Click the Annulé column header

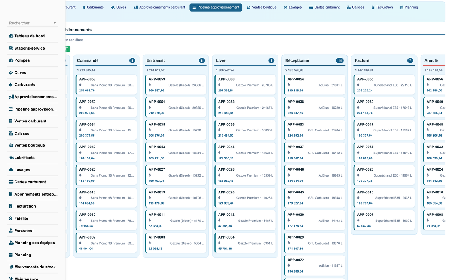pos(434,60)
